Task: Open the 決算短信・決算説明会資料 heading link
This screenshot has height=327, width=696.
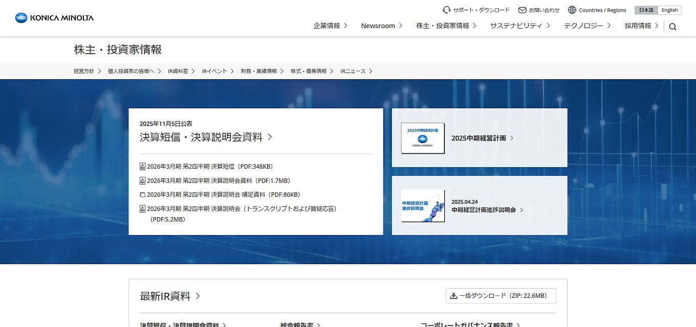Action: tap(206, 137)
